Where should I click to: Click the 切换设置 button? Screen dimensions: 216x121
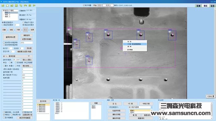click(x=211, y=96)
